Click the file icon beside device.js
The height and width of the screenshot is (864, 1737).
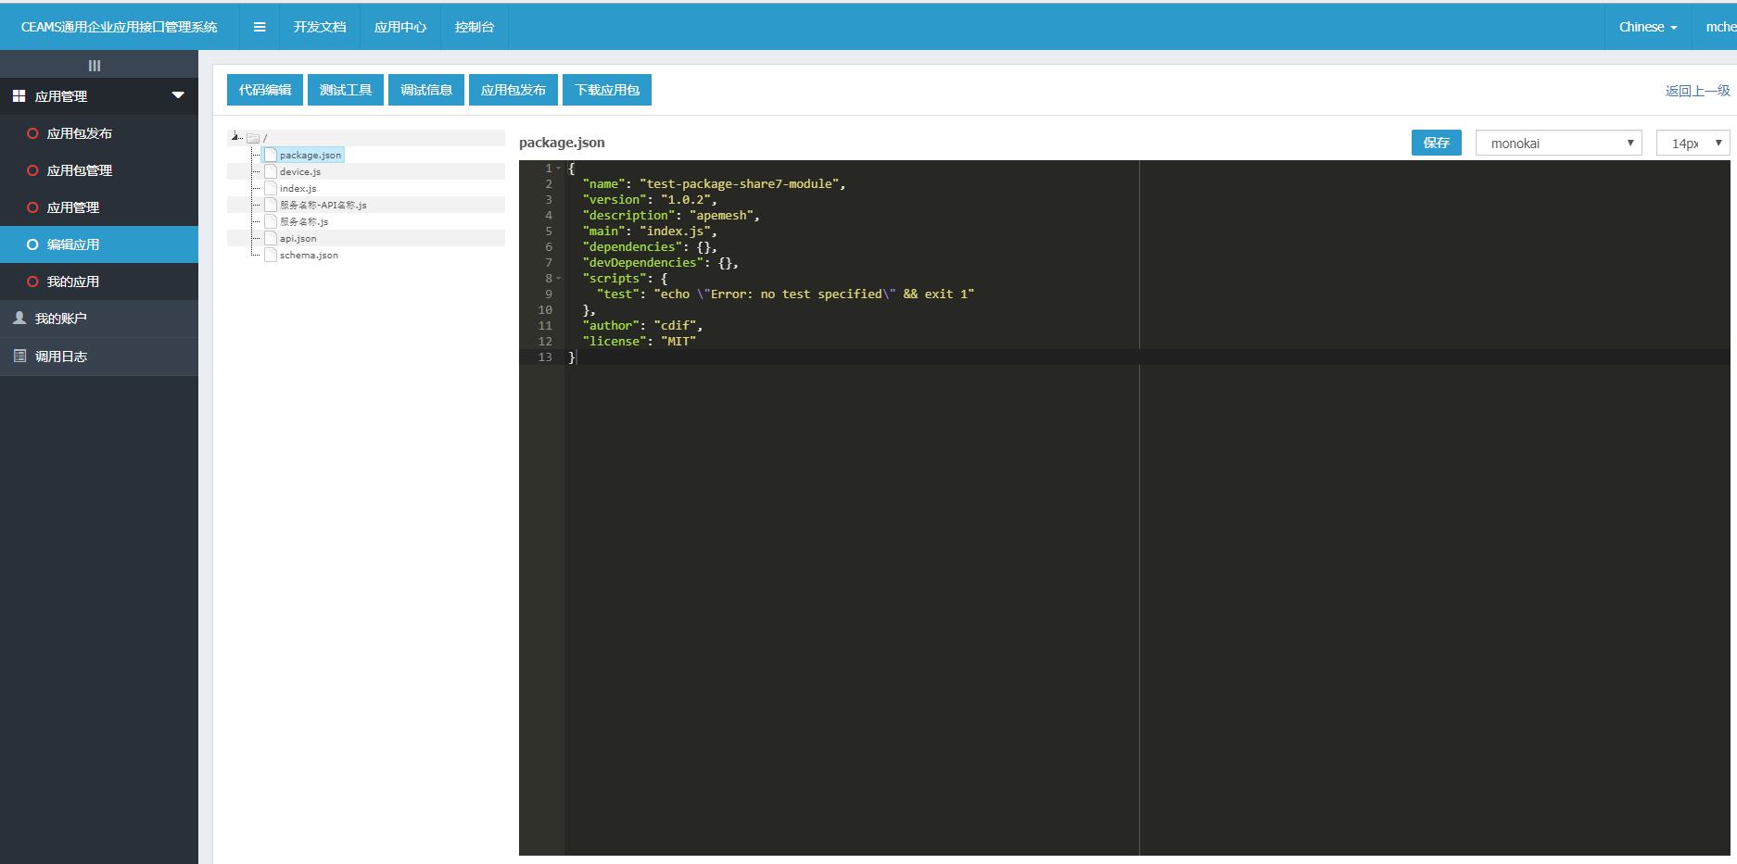click(271, 171)
